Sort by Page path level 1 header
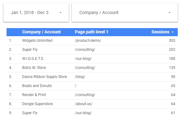This screenshot has height=117, width=183. 91,32
